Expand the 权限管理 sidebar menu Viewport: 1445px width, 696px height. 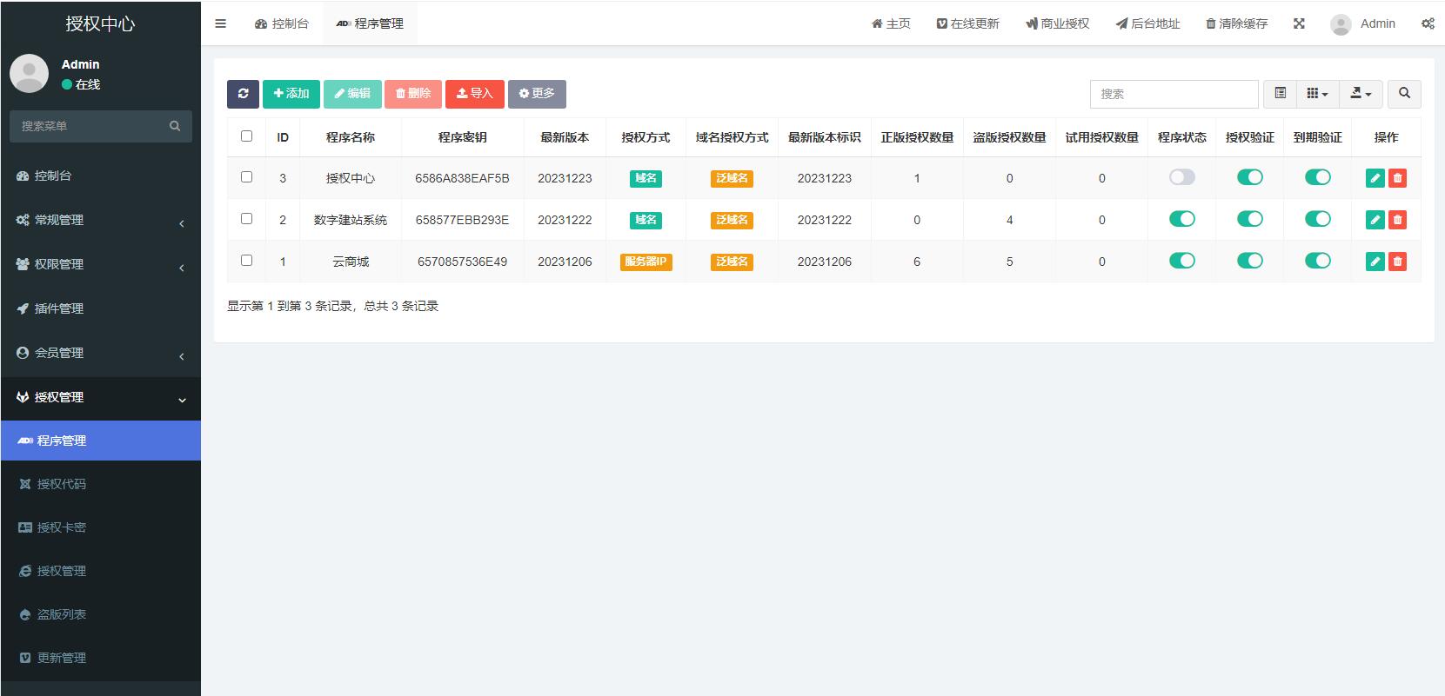click(x=101, y=264)
